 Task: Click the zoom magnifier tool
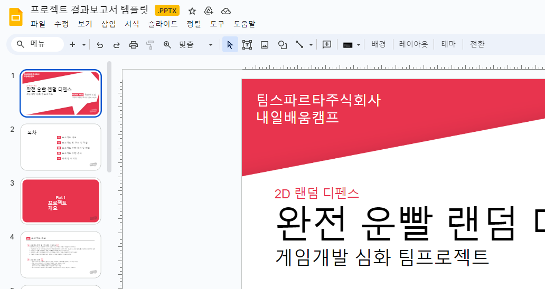tap(167, 45)
